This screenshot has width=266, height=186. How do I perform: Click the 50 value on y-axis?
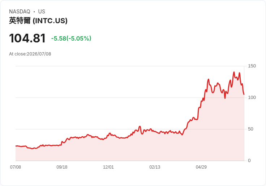tap(250, 129)
